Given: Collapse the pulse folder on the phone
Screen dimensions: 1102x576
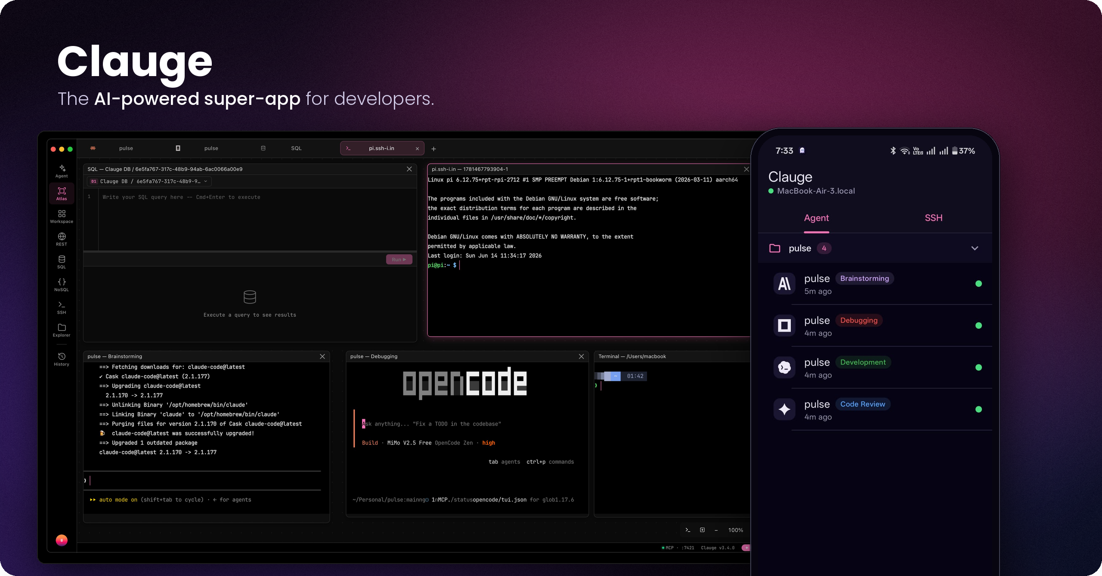Looking at the screenshot, I should tap(975, 248).
